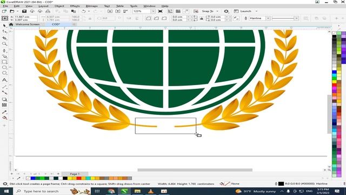Select the Shape edit tool
This screenshot has height=195, width=346.
click(4, 32)
